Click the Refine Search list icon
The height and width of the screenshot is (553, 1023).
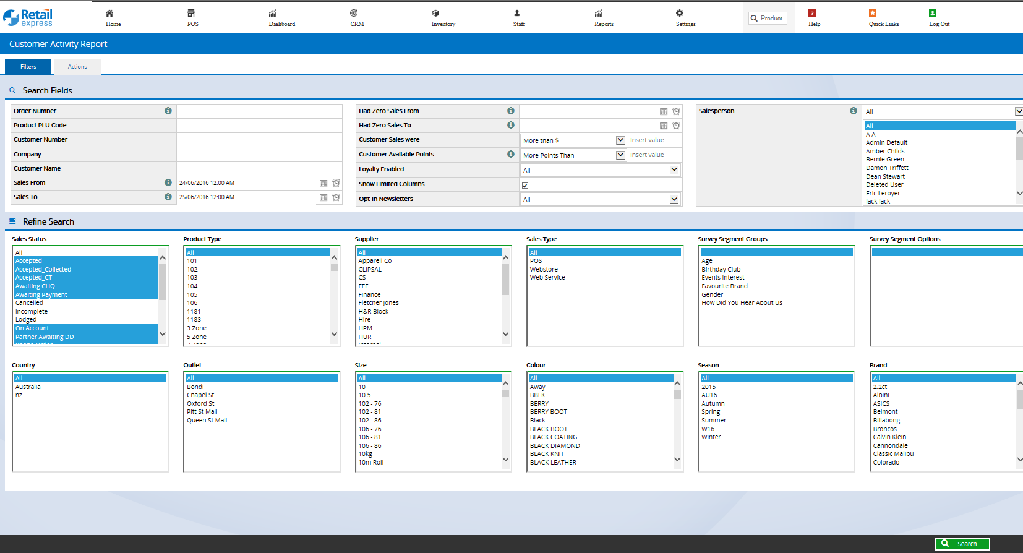[12, 221]
